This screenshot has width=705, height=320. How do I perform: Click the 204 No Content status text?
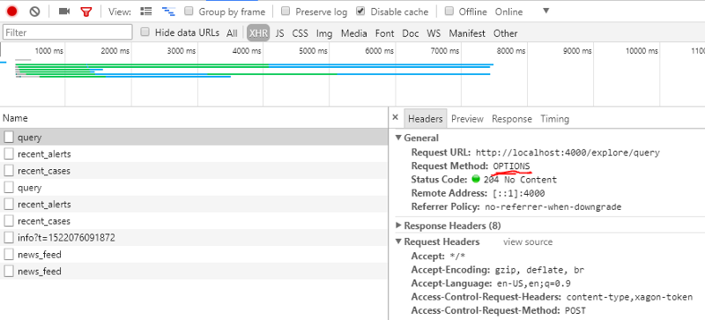520,179
